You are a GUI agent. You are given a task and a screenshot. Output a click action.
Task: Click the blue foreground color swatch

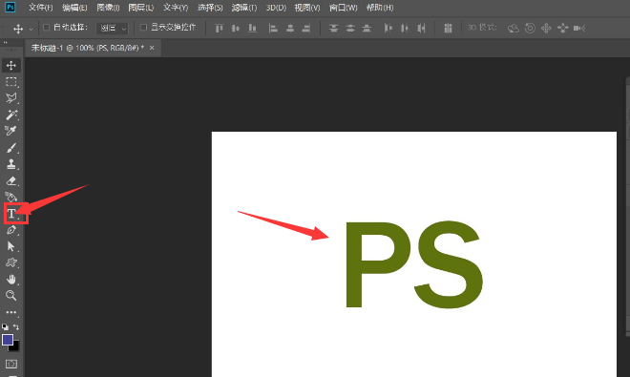8,340
